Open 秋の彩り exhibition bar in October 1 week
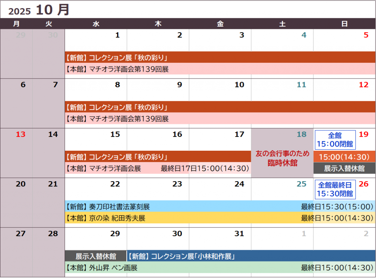Image resolution: width=376 pixels, height=278 pixels. click(220, 57)
